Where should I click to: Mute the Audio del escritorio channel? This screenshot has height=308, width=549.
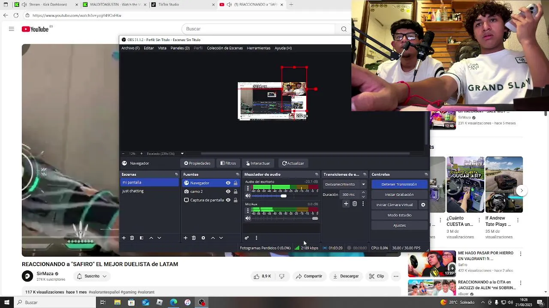tap(248, 196)
